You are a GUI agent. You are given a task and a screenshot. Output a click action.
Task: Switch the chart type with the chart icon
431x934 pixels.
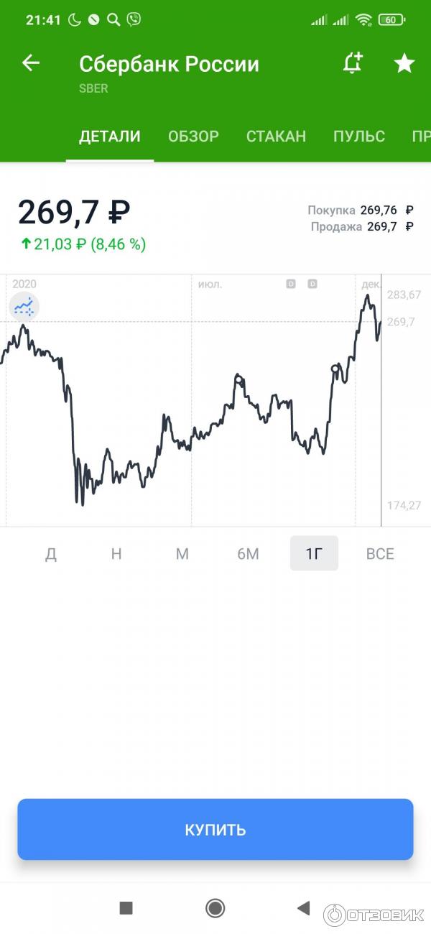[24, 308]
